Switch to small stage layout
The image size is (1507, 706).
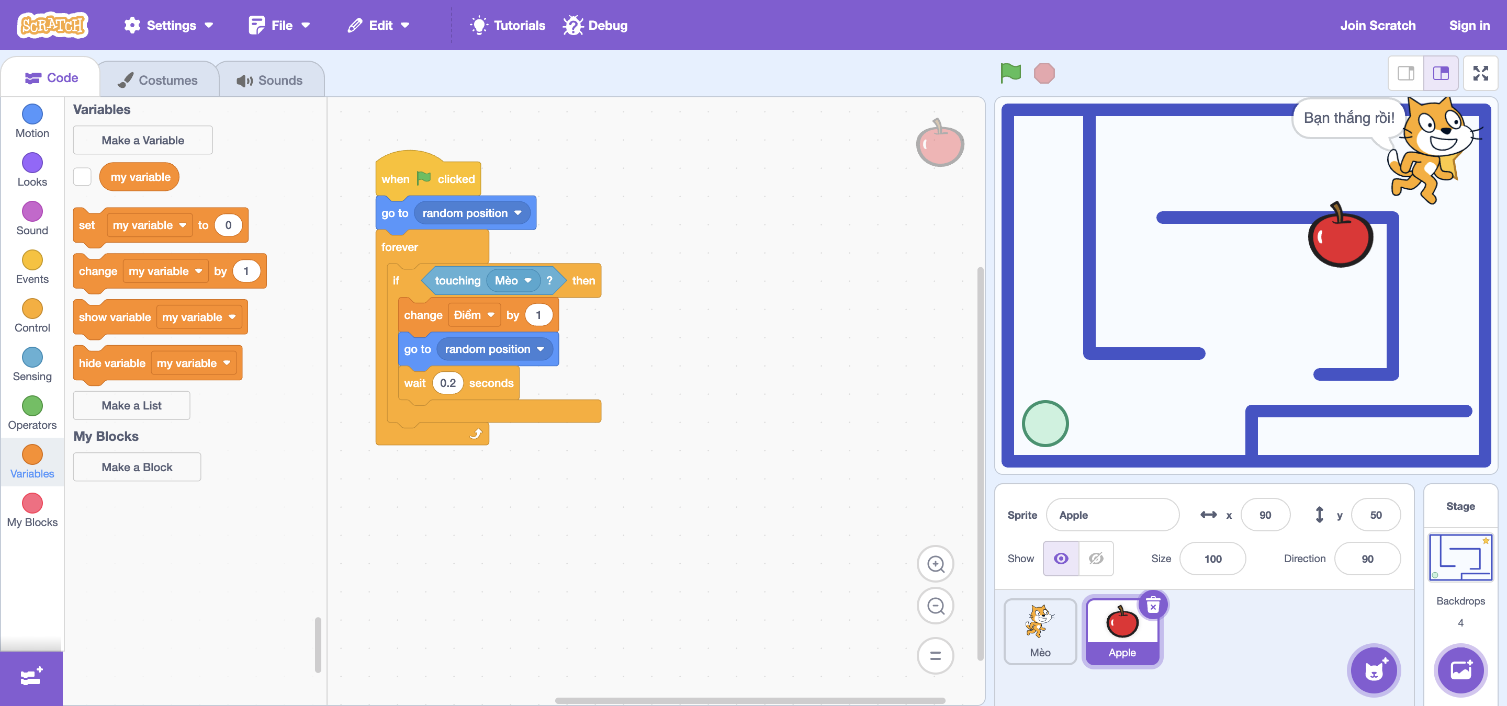[1406, 73]
